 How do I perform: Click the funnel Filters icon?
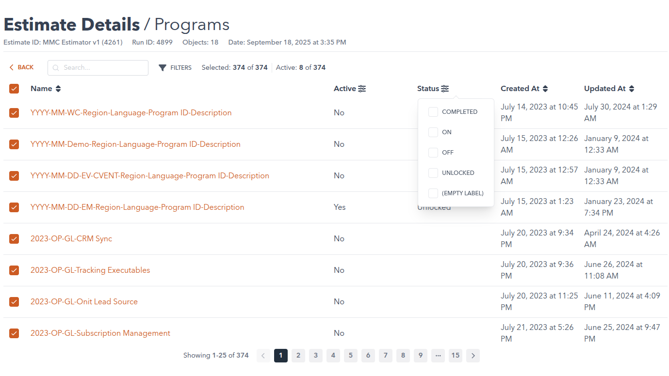click(x=163, y=68)
